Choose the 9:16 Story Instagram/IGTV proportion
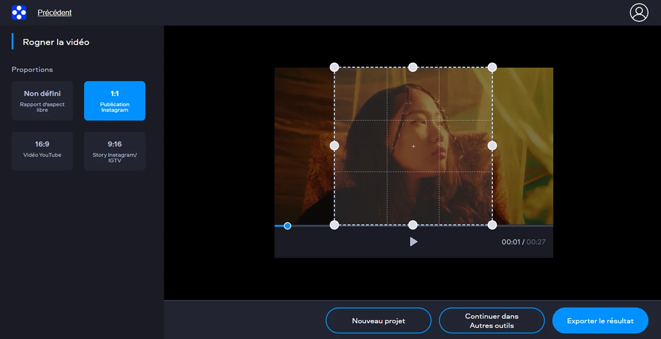This screenshot has height=339, width=661. coord(115,151)
